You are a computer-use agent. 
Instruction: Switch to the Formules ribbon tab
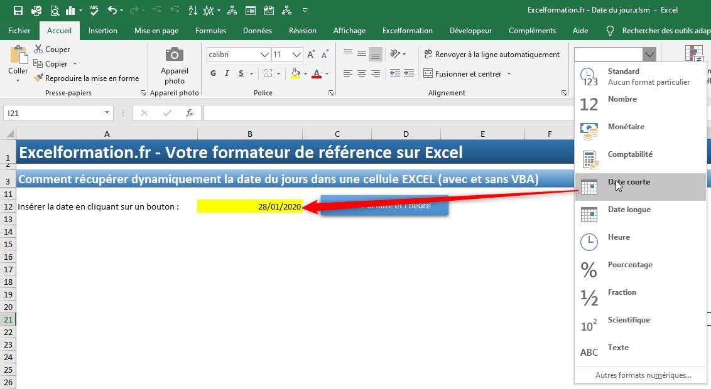coord(210,31)
